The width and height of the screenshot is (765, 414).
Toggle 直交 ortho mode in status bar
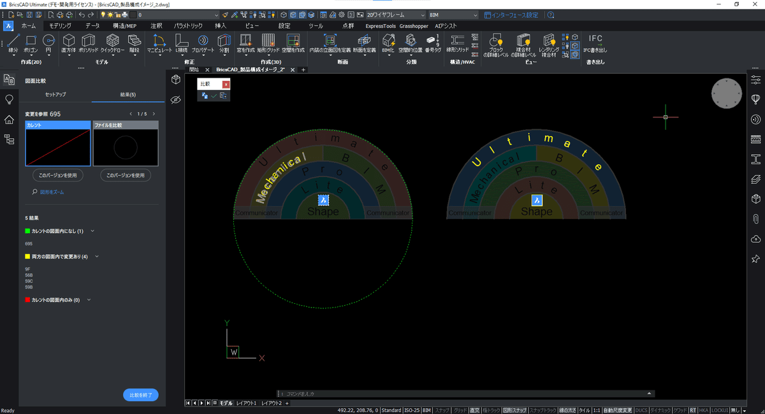point(475,410)
